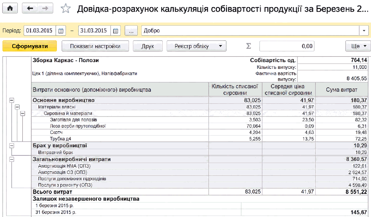Viewport: 371px width, 217px height.
Task: Open the Ще menu
Action: click(x=358, y=46)
